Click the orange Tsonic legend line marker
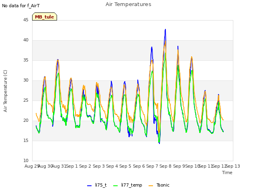Image resolution: width=257 pixels, height=193 pixels. point(151,186)
